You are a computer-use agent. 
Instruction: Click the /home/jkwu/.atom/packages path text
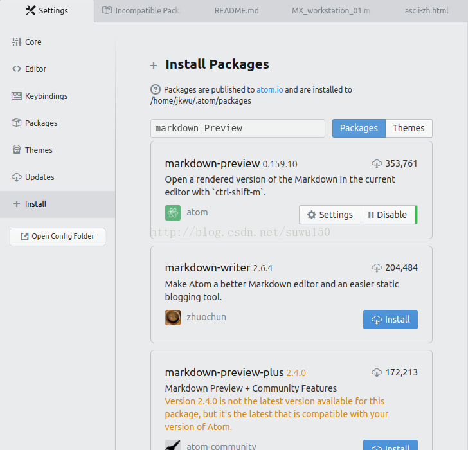click(x=201, y=101)
